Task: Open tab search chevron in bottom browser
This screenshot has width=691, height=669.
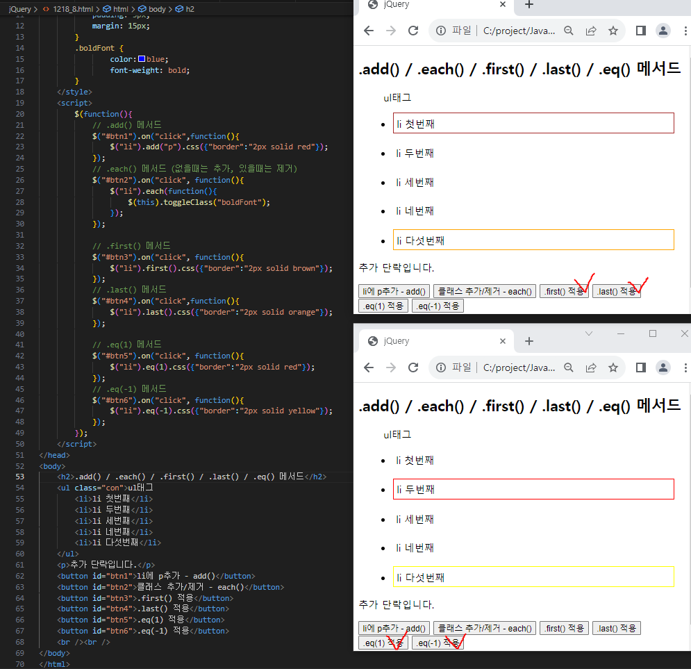Action: 589,333
